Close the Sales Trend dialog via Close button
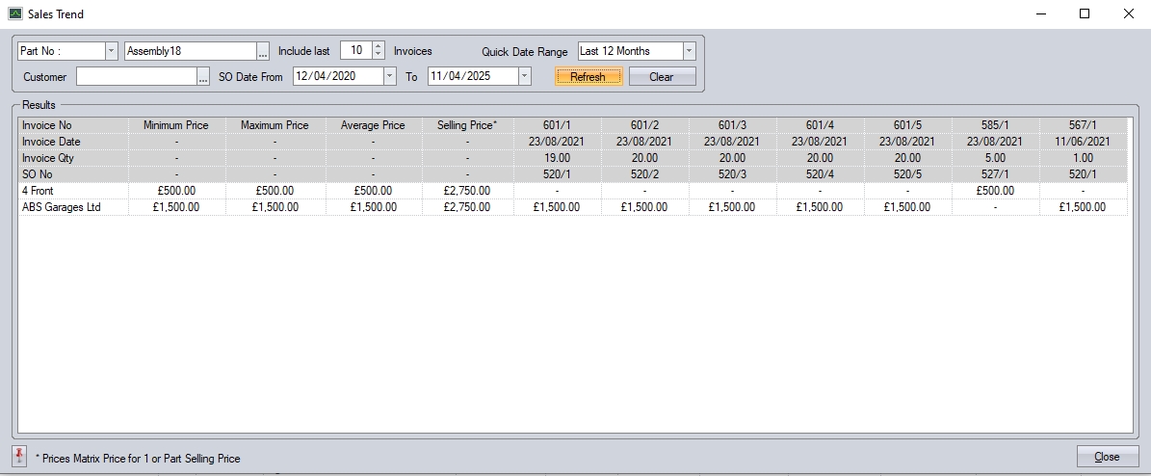 [x=1107, y=457]
